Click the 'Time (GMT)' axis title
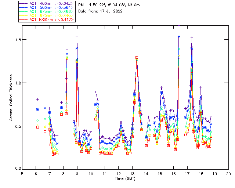Image resolution: width=235 pixels, height=188 pixels. click(125, 179)
